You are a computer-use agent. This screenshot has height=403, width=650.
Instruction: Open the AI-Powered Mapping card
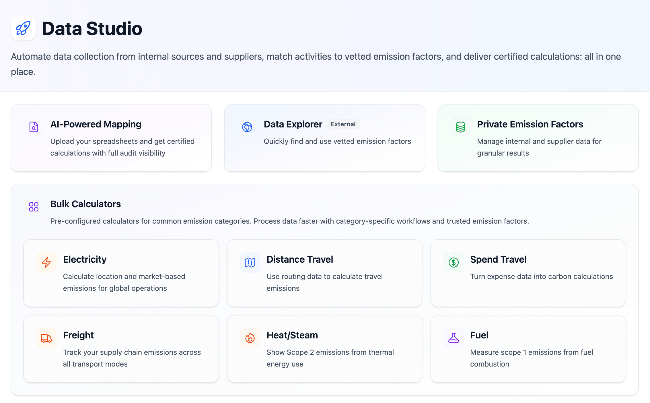click(x=111, y=138)
